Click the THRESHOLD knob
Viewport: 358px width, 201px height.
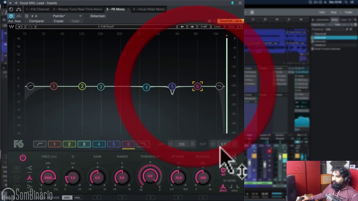[150, 176]
